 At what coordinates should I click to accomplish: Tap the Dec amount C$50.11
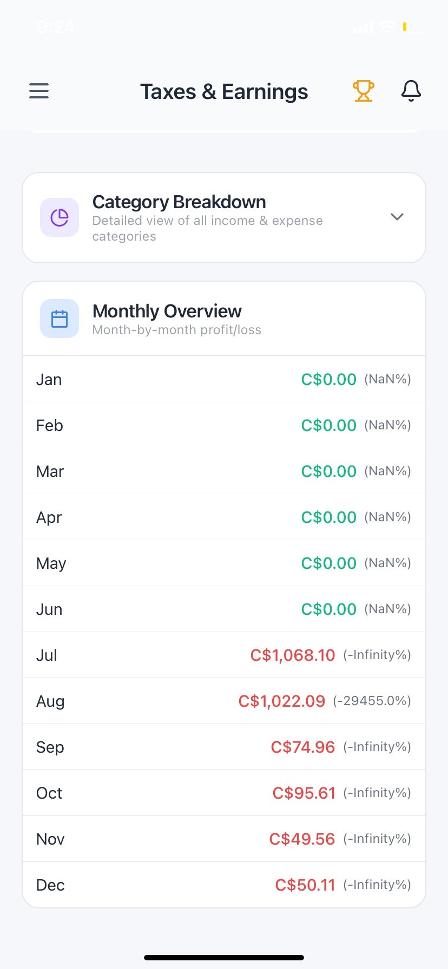pyautogui.click(x=305, y=885)
